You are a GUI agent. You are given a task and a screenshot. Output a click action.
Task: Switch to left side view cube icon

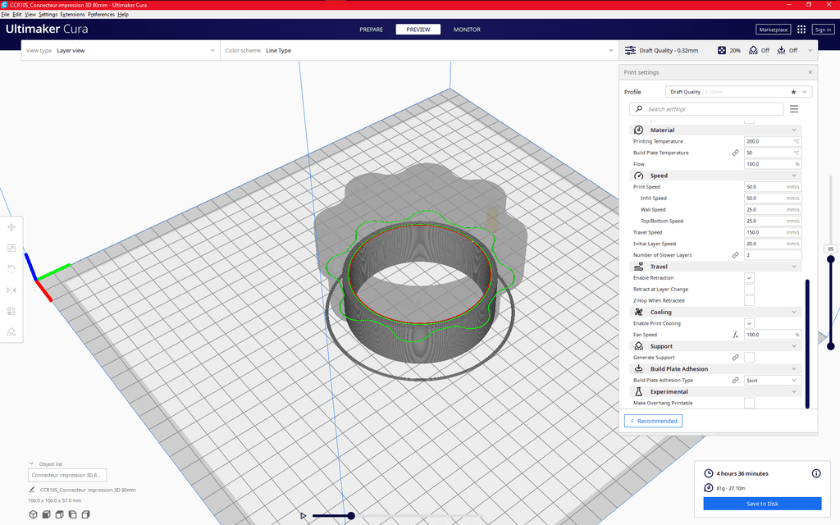click(72, 514)
